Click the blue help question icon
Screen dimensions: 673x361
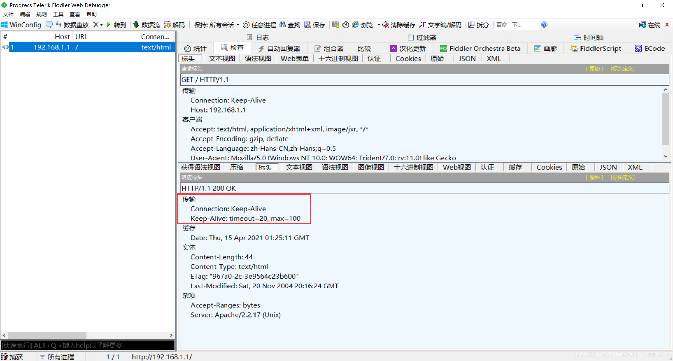[544, 25]
